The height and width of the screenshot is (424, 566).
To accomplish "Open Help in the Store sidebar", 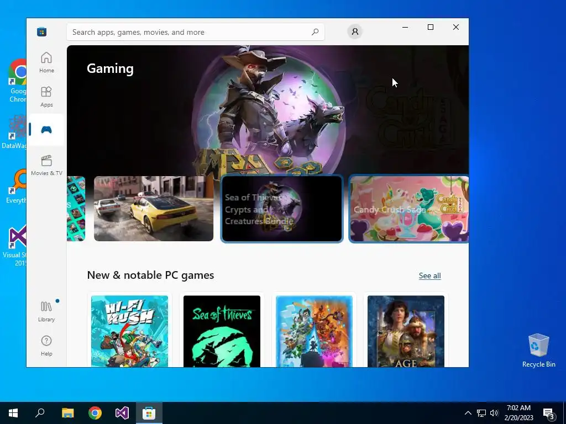I will (x=46, y=346).
